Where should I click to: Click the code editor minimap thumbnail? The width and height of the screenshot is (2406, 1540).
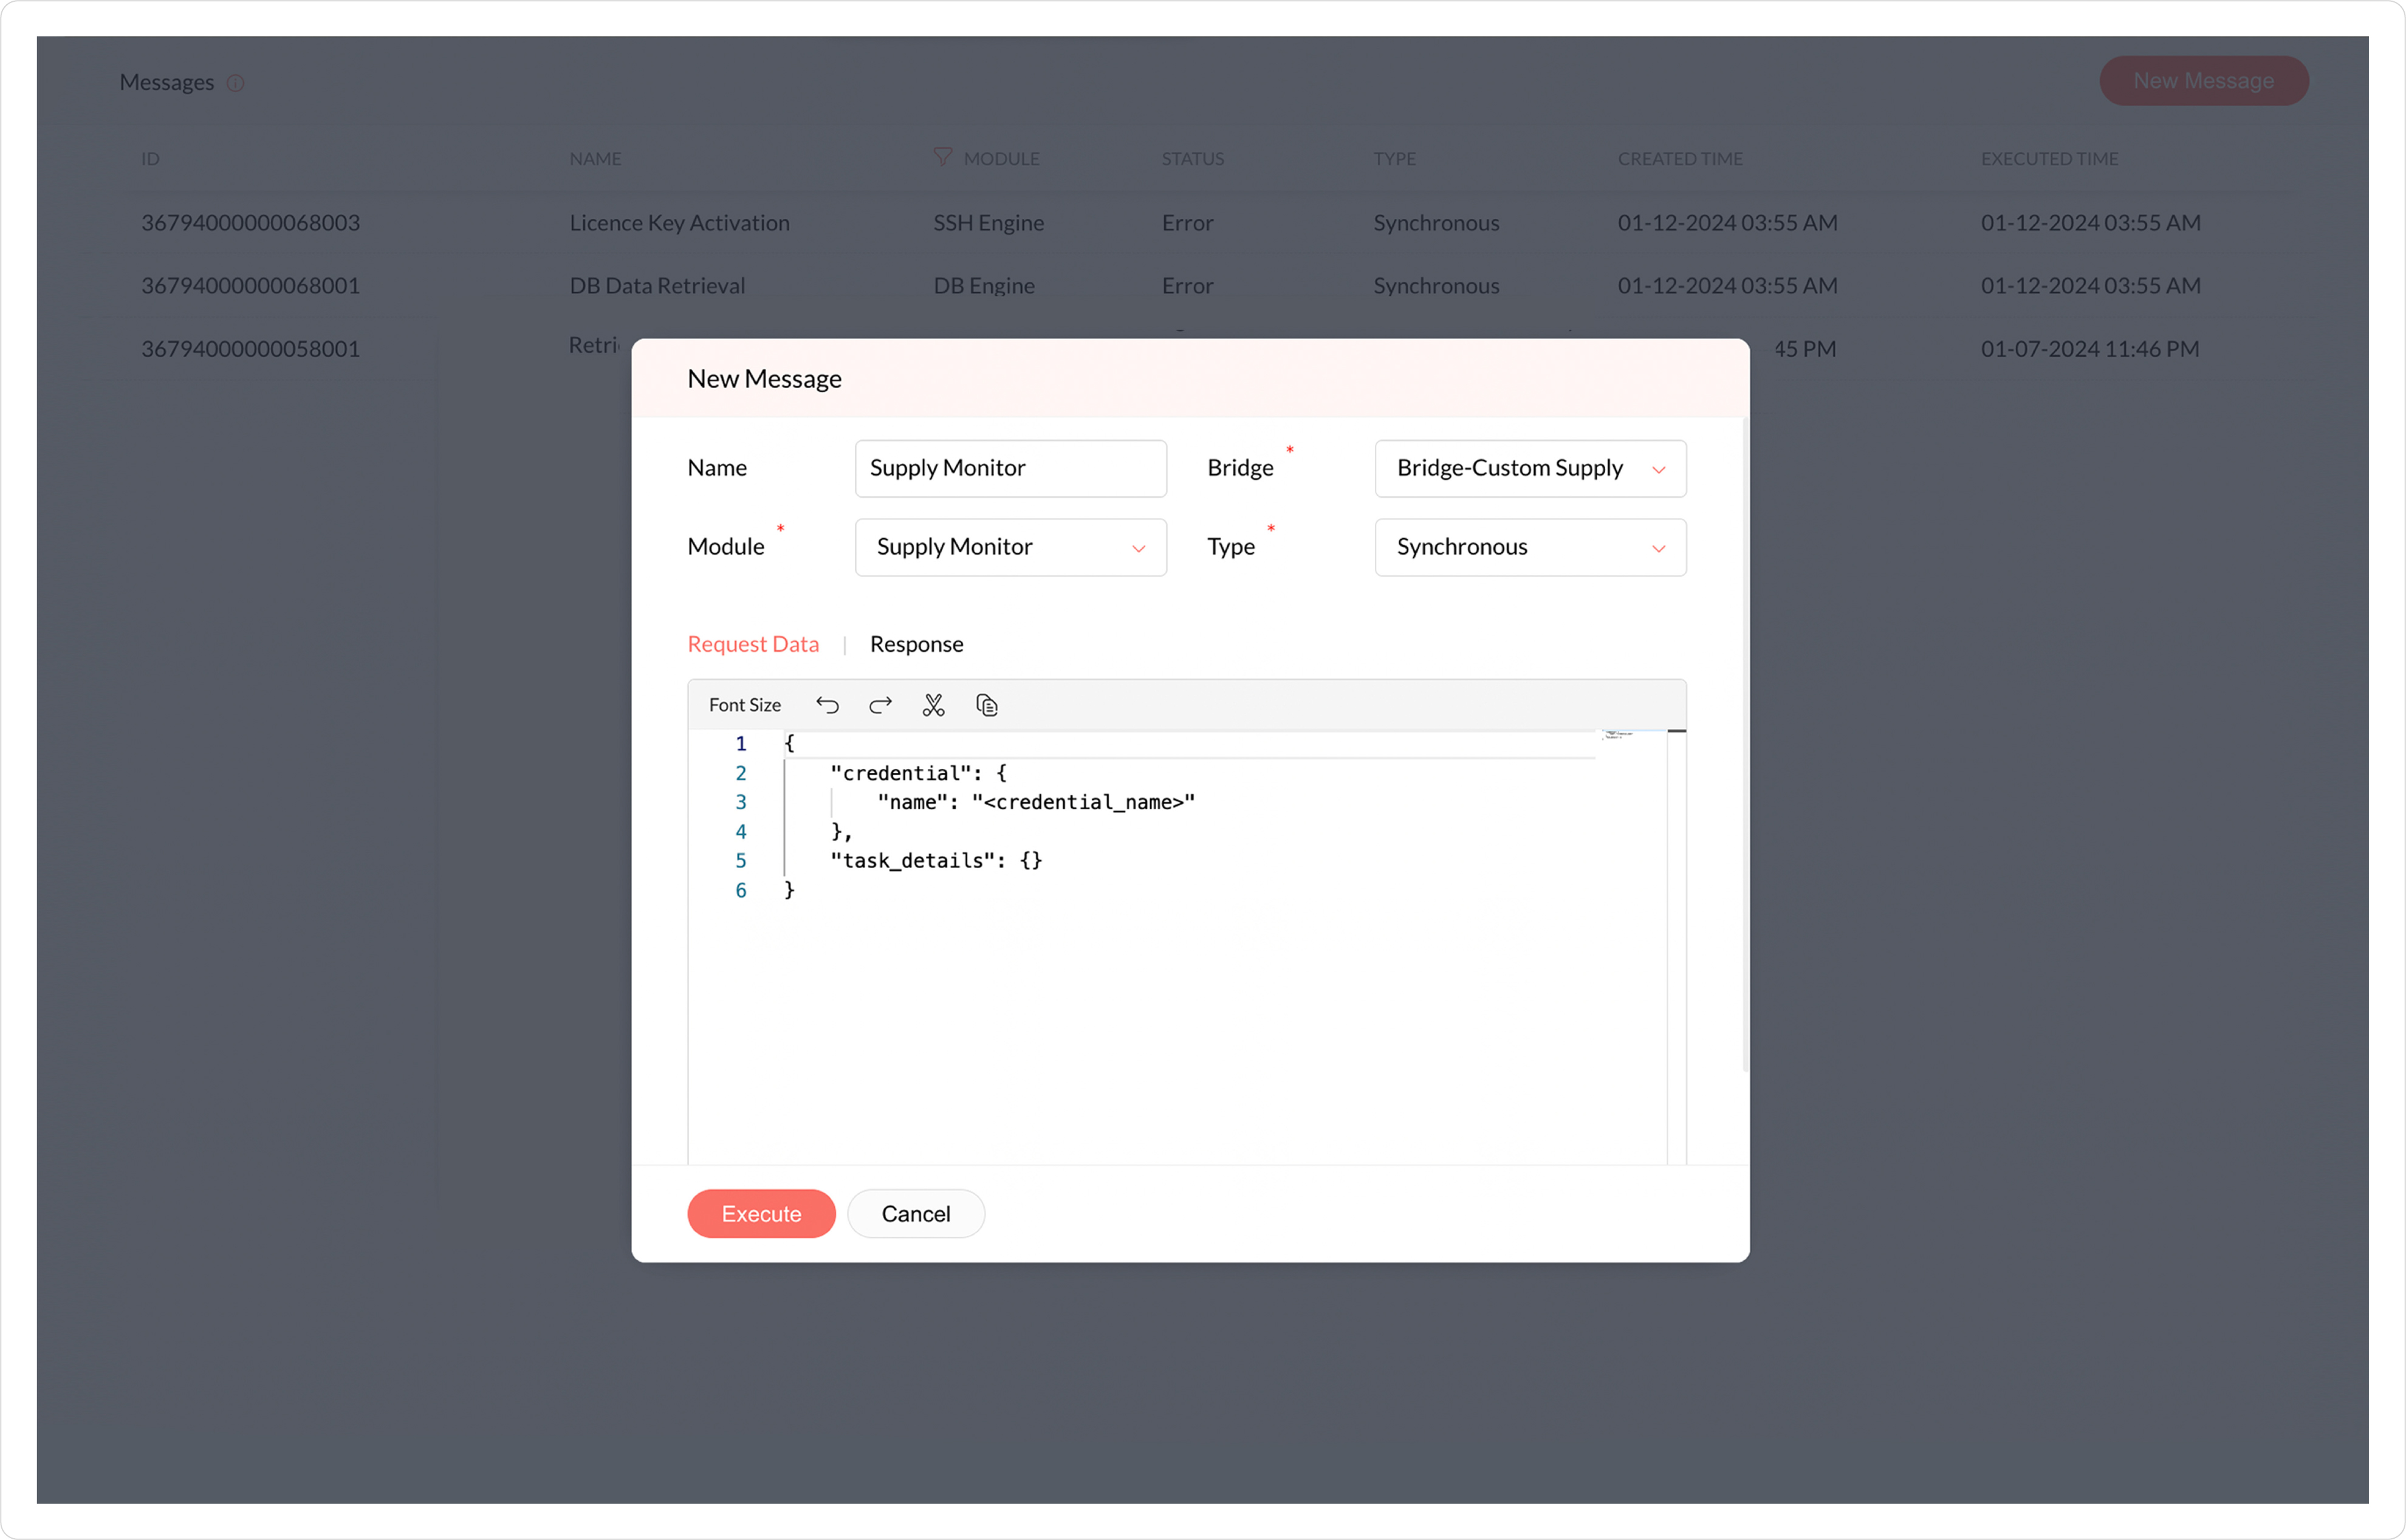[1617, 735]
